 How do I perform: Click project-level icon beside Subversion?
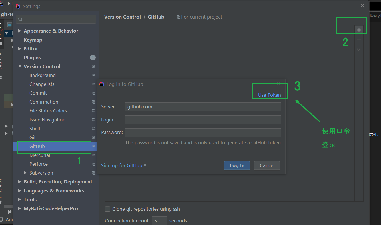tap(93, 173)
